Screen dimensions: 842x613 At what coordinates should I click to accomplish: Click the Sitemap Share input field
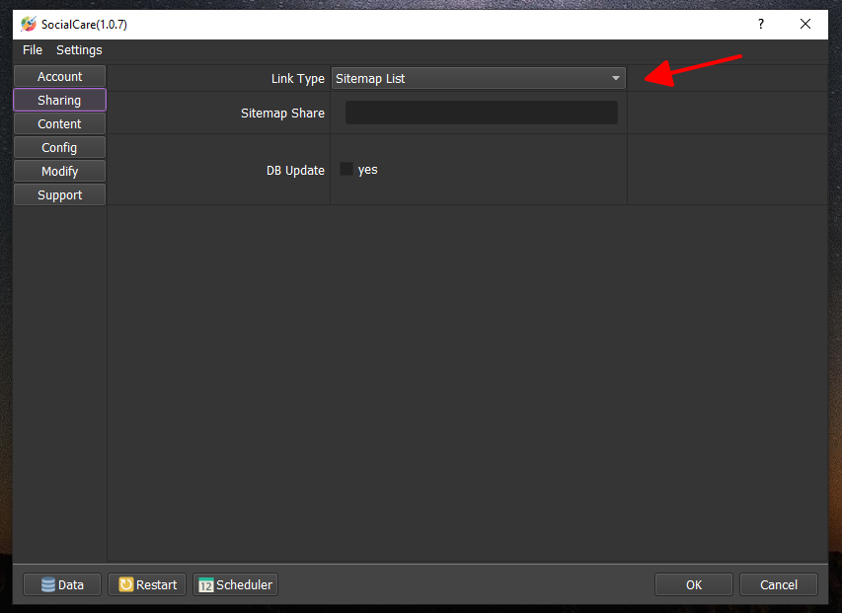[x=481, y=113]
